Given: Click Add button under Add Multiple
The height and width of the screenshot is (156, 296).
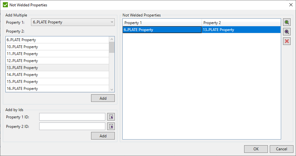Looking at the screenshot, I should [x=103, y=98].
